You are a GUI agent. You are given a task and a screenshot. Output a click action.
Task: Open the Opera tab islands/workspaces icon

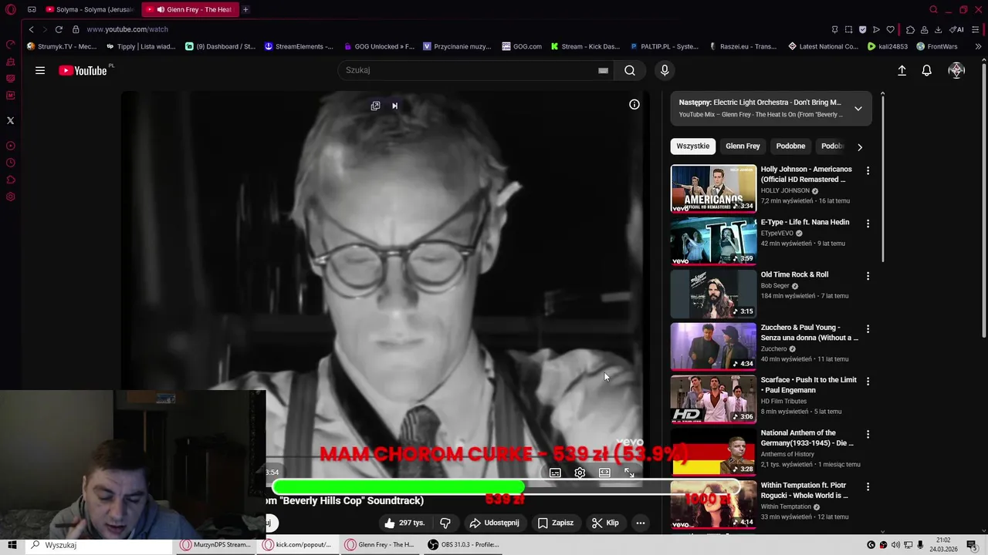click(32, 9)
